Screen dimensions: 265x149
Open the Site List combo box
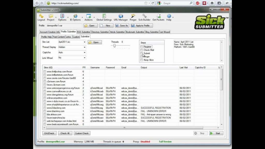72,42
